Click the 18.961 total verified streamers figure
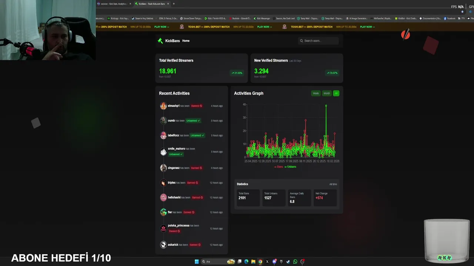This screenshot has height=266, width=474. [x=168, y=71]
